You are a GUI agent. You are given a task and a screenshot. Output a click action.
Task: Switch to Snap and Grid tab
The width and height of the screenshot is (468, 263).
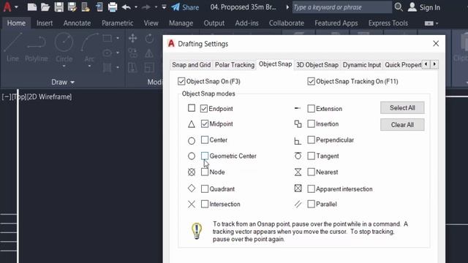[x=192, y=65]
